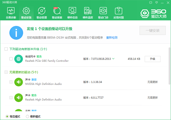Screen dimensions: 171x120
Task: Open 硬件信息 hardware info icon
Action: tap(72, 13)
